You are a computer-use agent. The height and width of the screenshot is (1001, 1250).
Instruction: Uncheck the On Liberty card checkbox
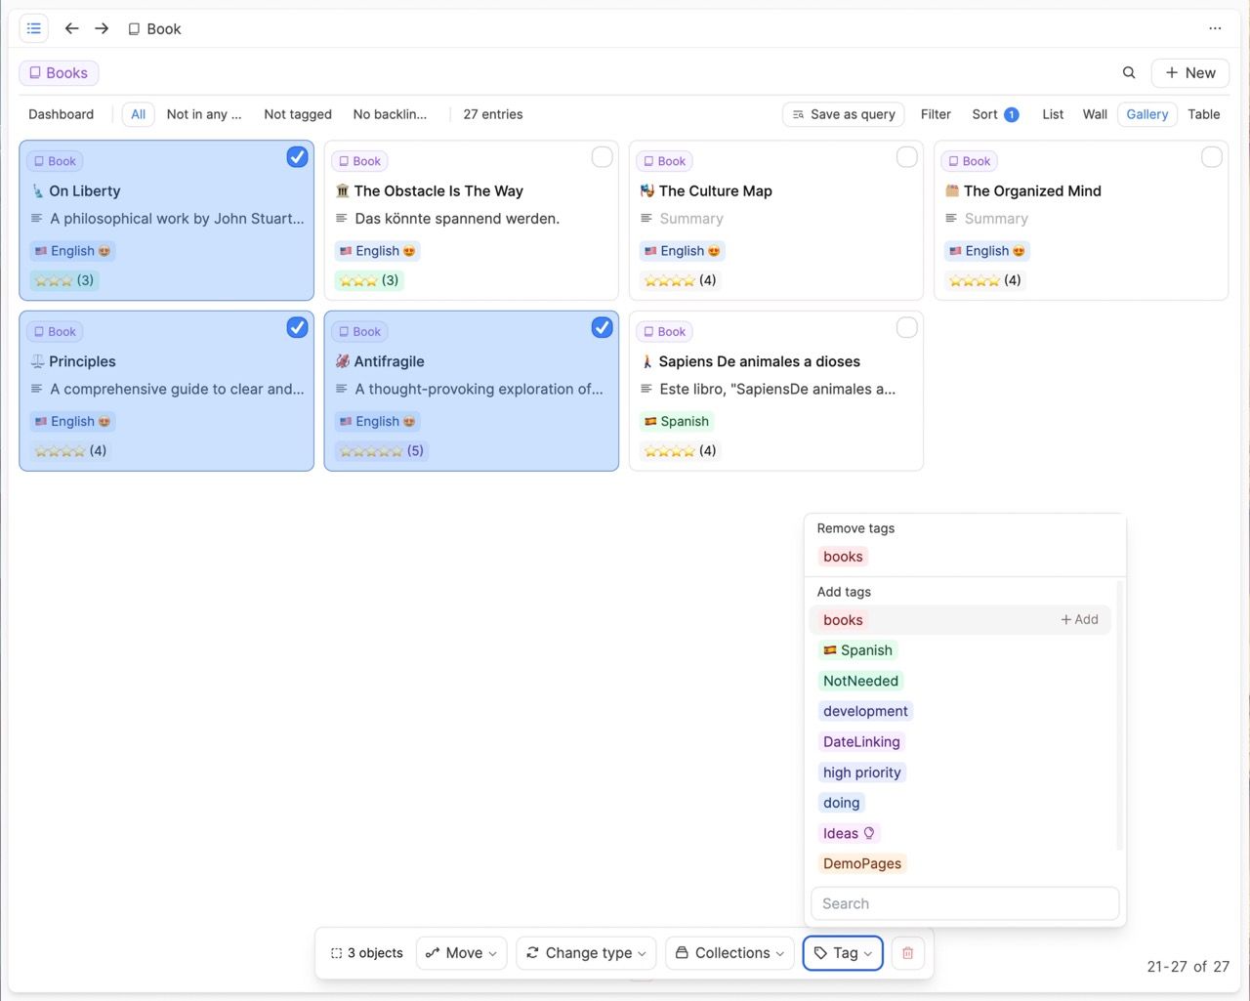pos(297,157)
